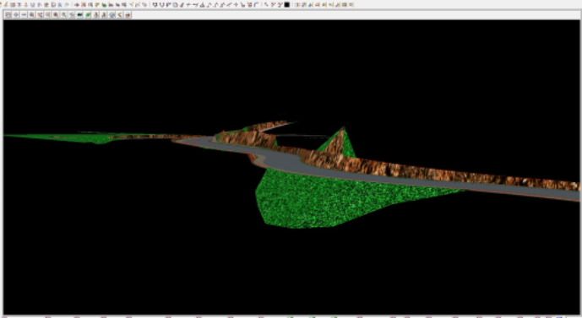
Task: Click the black vehicle drive-through icon
Action: tap(79, 15)
